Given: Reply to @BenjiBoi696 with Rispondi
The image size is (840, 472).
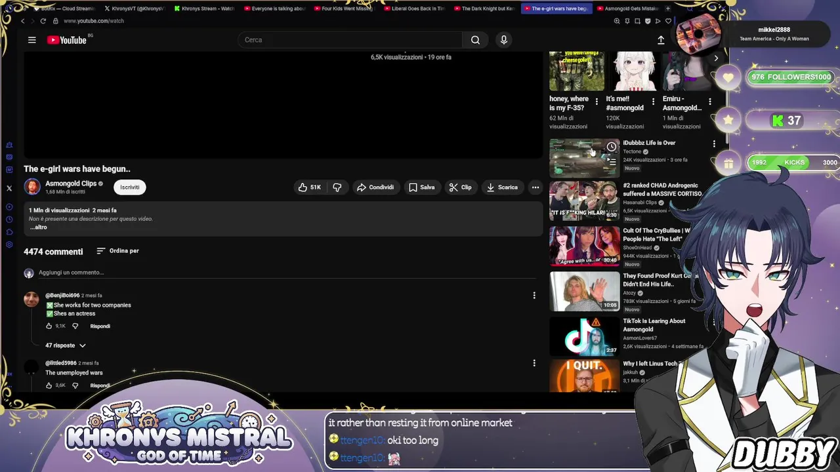Looking at the screenshot, I should (x=100, y=326).
